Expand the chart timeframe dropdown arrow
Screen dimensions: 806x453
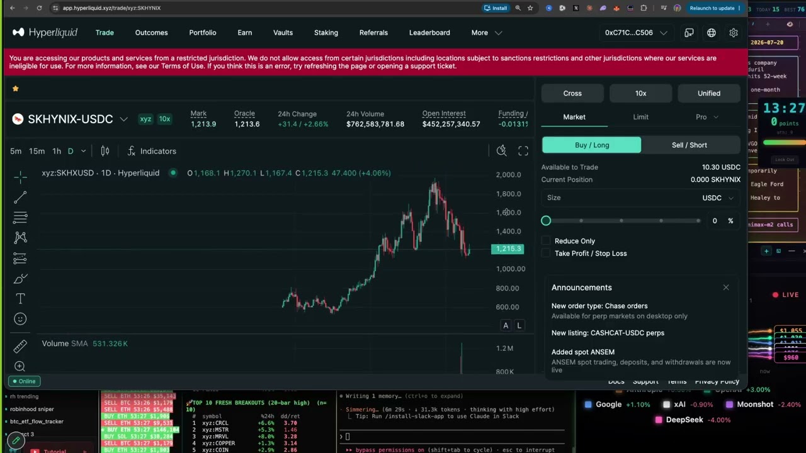point(83,151)
